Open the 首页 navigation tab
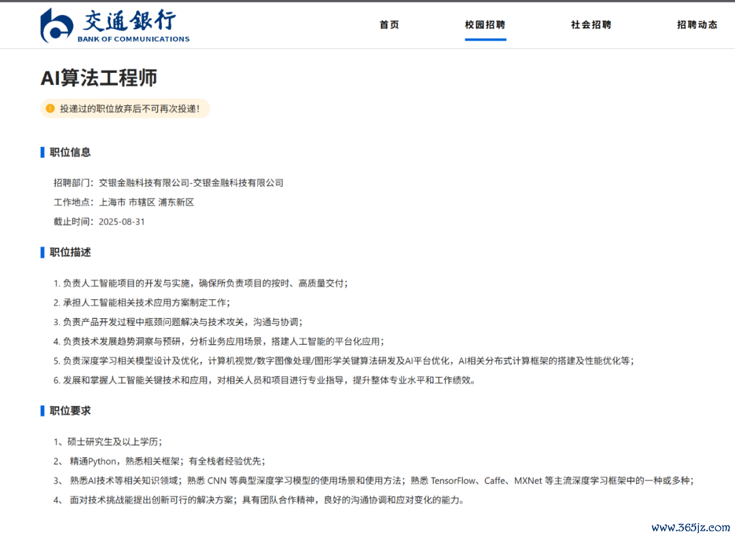Image resolution: width=735 pixels, height=538 pixels. point(389,25)
